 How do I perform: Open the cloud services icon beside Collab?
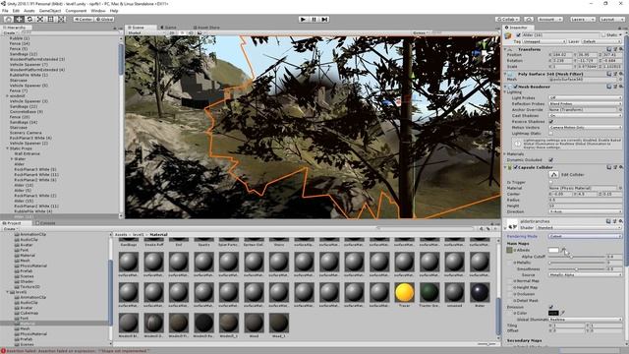pos(529,19)
